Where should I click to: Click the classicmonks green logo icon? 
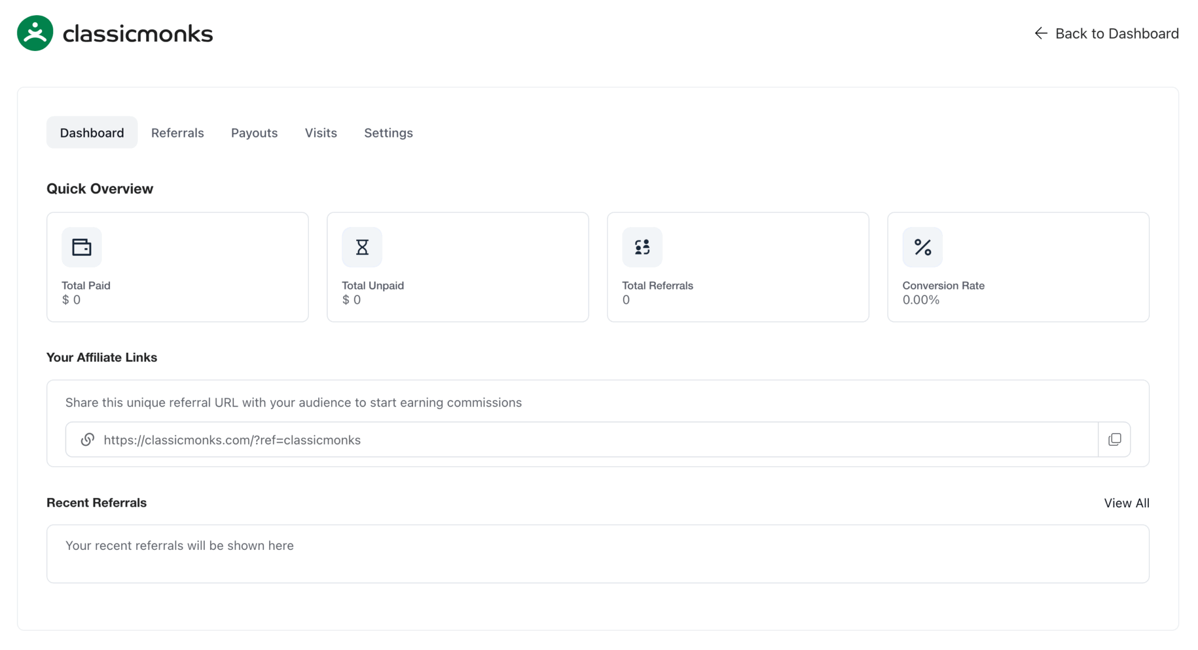pyautogui.click(x=35, y=33)
